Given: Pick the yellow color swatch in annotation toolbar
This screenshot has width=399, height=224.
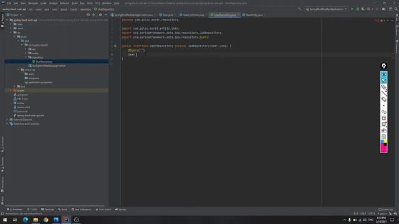Looking at the screenshot, I should click(385, 141).
